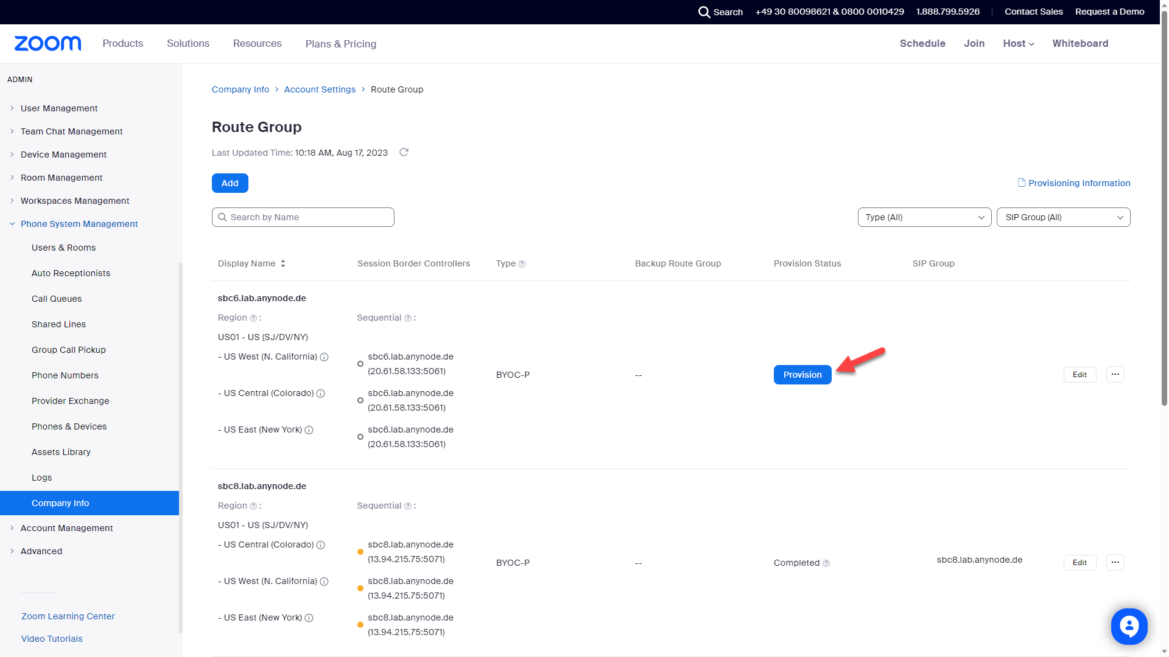The image size is (1169, 657).
Task: Click Region help icon for sbc6.lab.anynode.de
Action: (253, 318)
